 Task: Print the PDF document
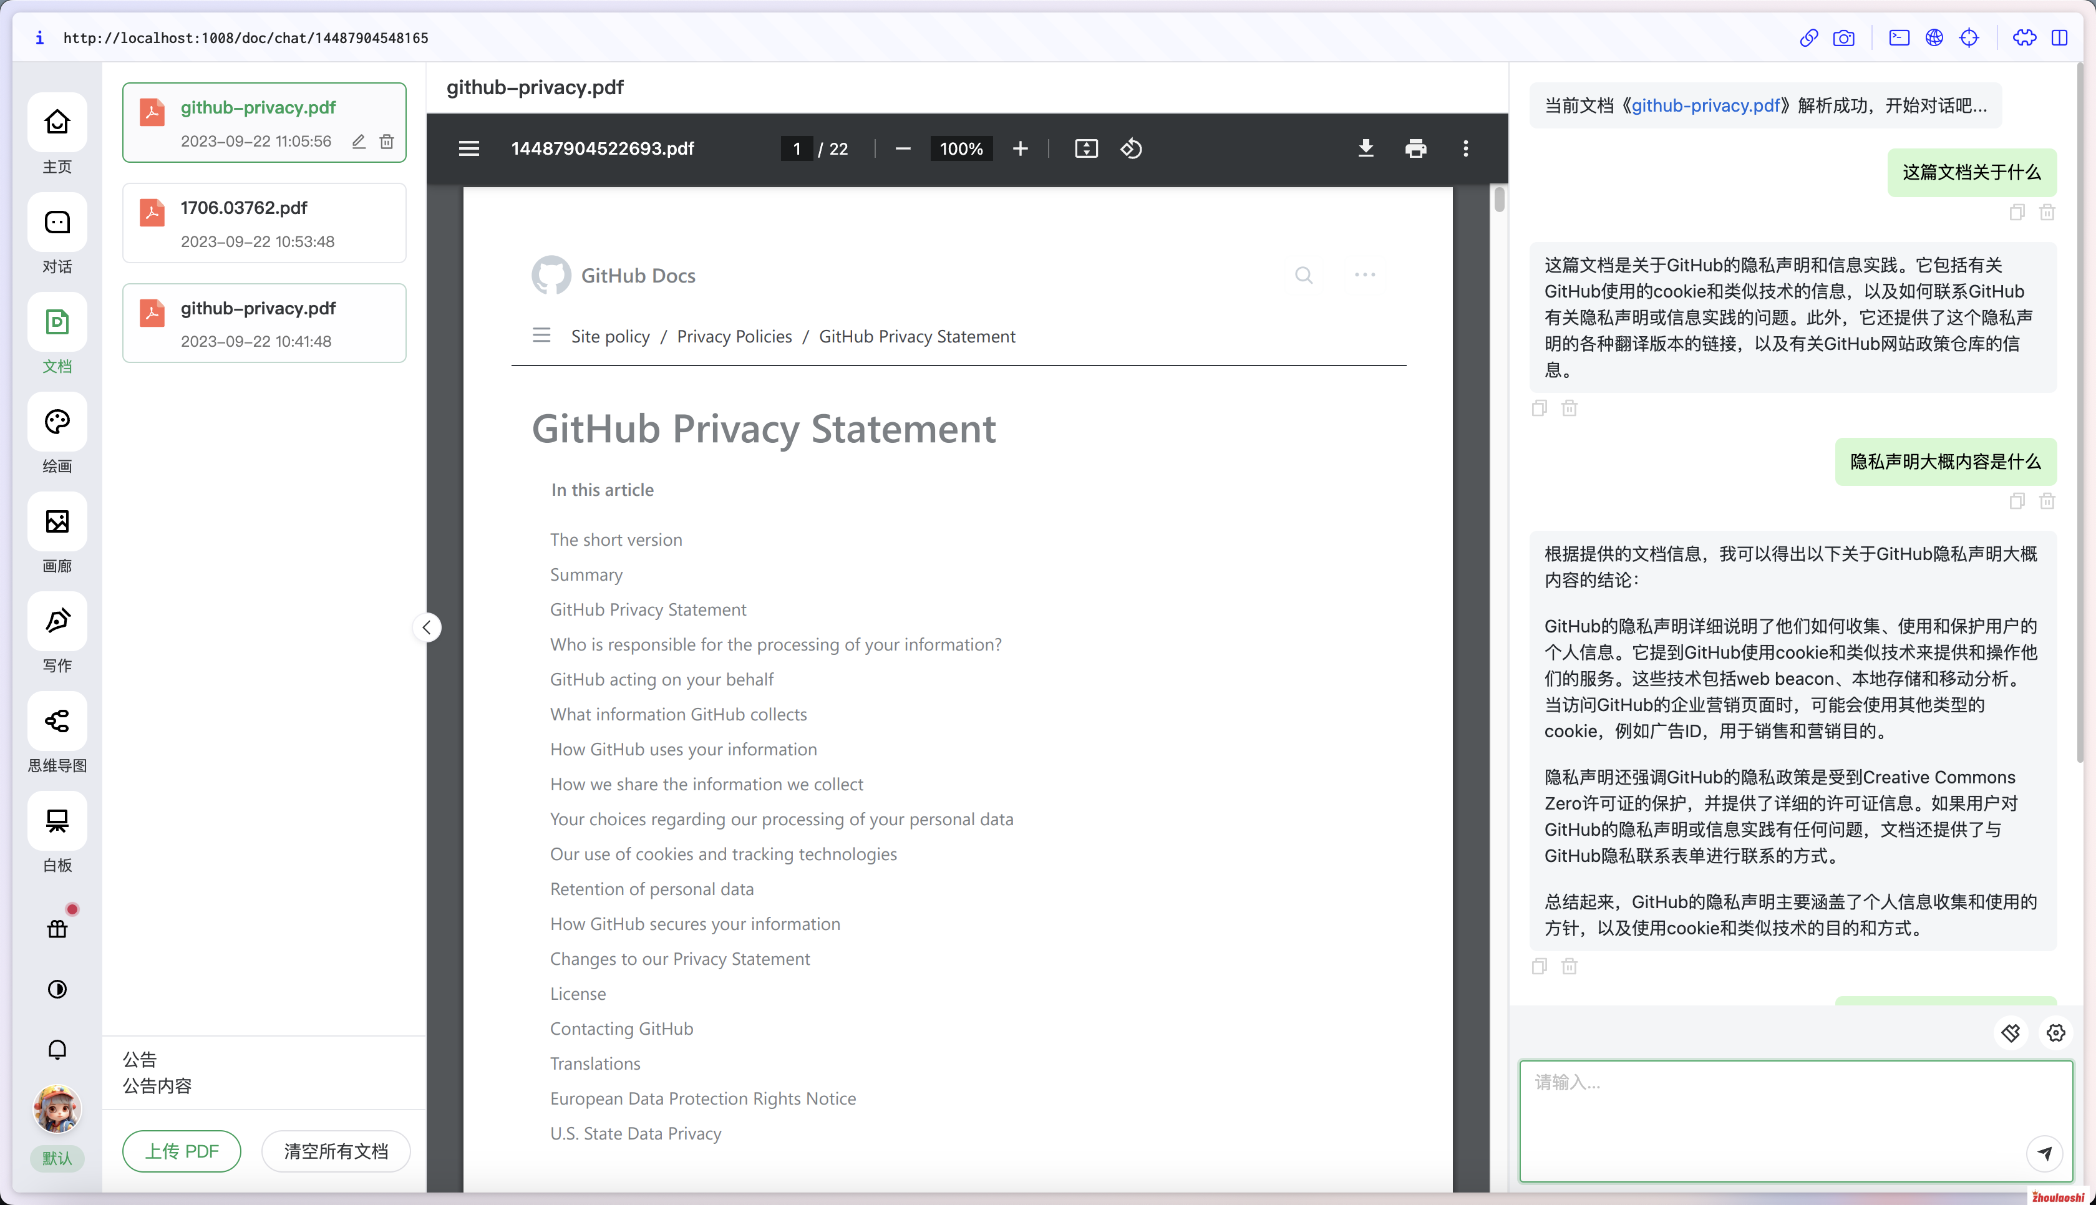pos(1416,149)
